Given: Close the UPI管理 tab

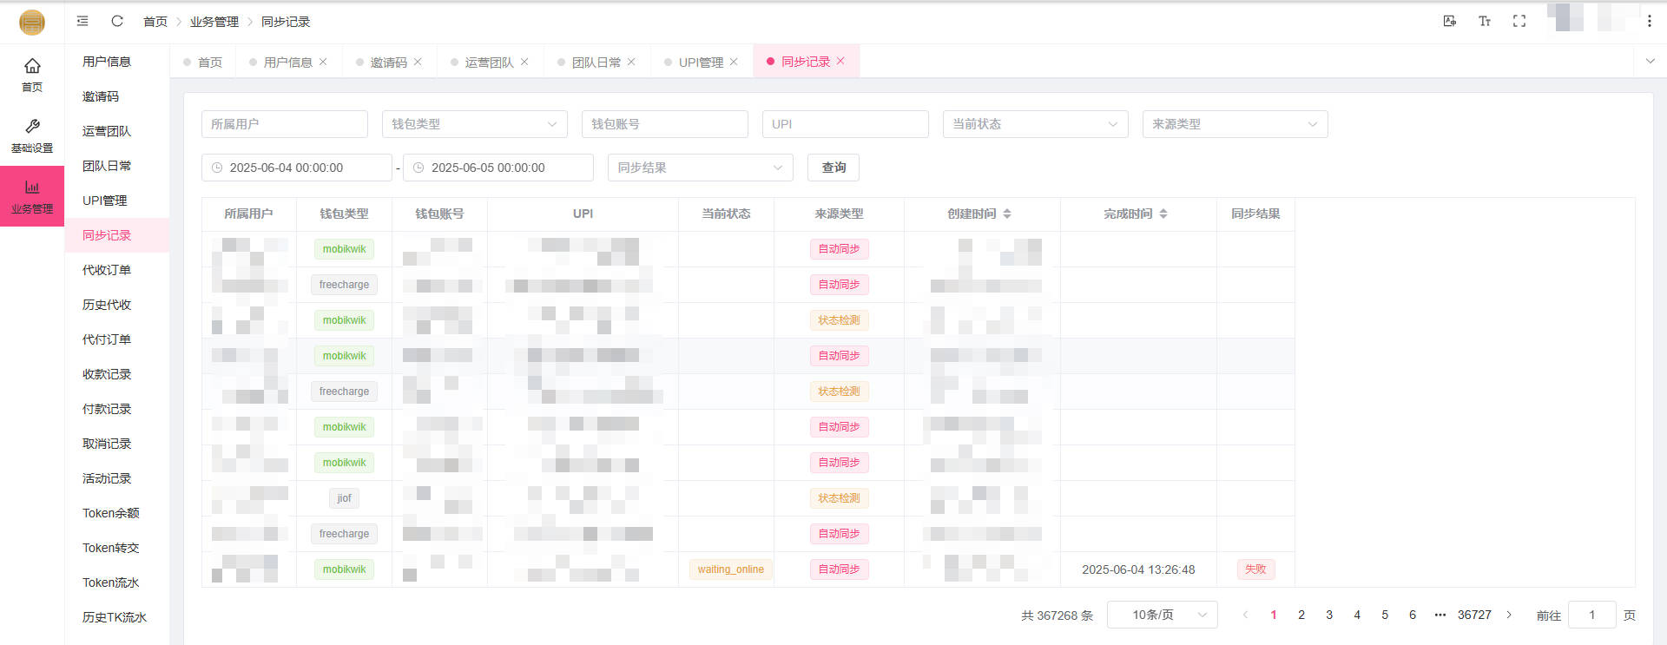Looking at the screenshot, I should pos(734,62).
